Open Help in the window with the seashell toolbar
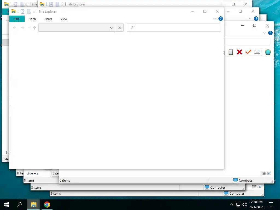 point(270,33)
